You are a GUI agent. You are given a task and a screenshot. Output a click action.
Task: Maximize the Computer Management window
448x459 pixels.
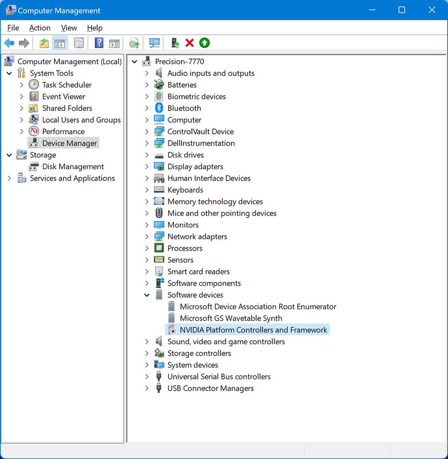[401, 10]
